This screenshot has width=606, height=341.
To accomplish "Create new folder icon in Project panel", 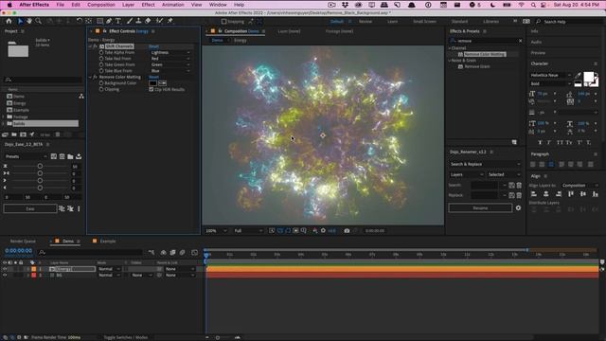I will [x=14, y=135].
